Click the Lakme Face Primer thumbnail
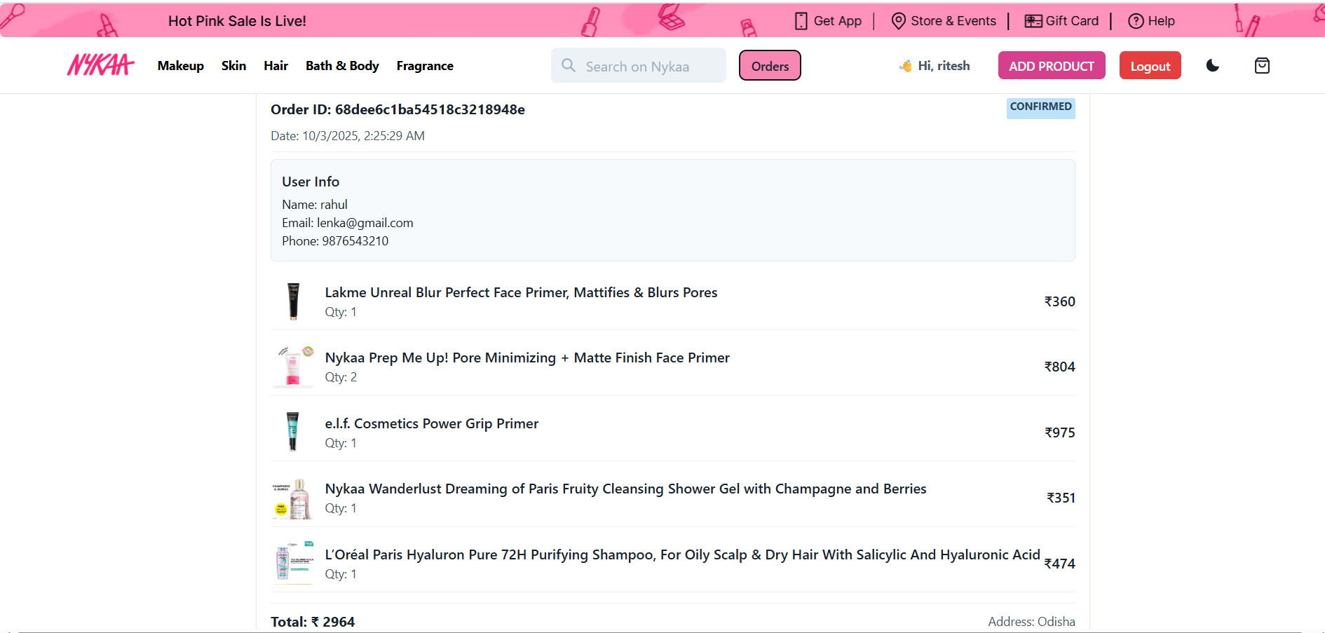Screen dimensions: 1325x633 pos(293,301)
